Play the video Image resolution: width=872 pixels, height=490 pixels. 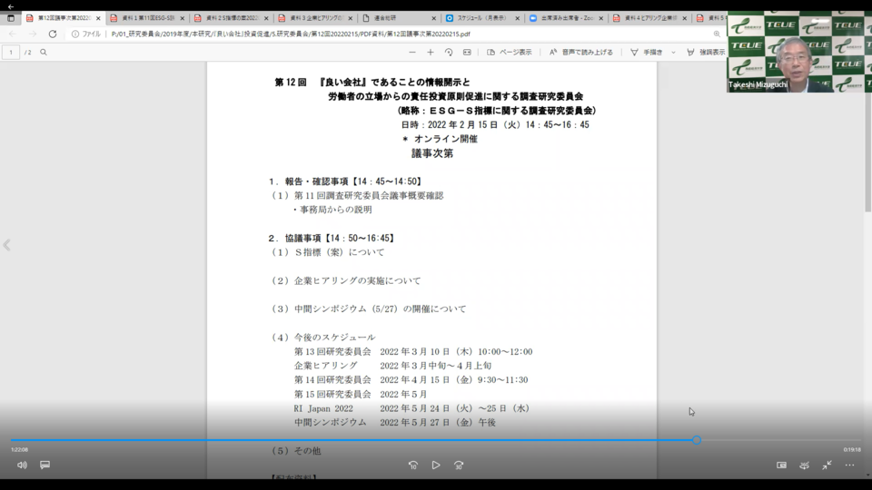(x=436, y=465)
